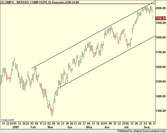Click the $COMPQ NASDAQ COMPOSITE chart title
The width and height of the screenshot is (167, 133).
pyautogui.click(x=40, y=2)
